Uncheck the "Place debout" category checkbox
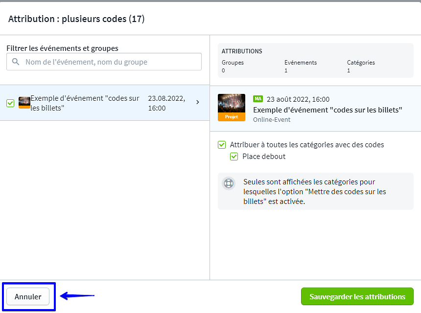Image resolution: width=421 pixels, height=313 pixels. point(234,156)
